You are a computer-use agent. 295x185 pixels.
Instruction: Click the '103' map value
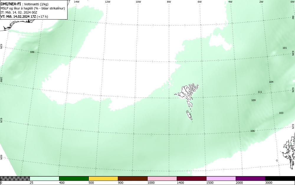[x=281, y=113]
